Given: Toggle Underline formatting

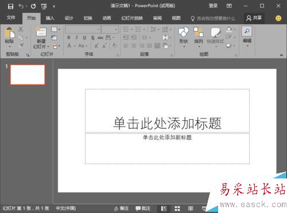Looking at the screenshot, I should coord(84,37).
